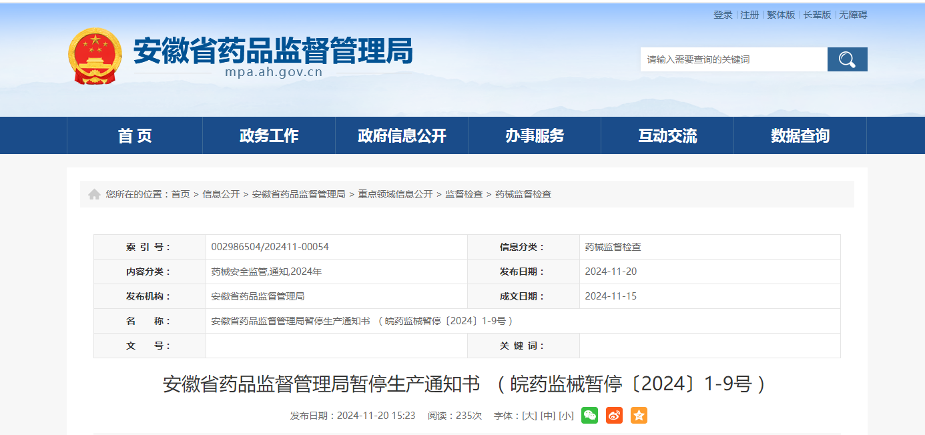Click the magnifier search button
The width and height of the screenshot is (925, 435).
pyautogui.click(x=847, y=59)
